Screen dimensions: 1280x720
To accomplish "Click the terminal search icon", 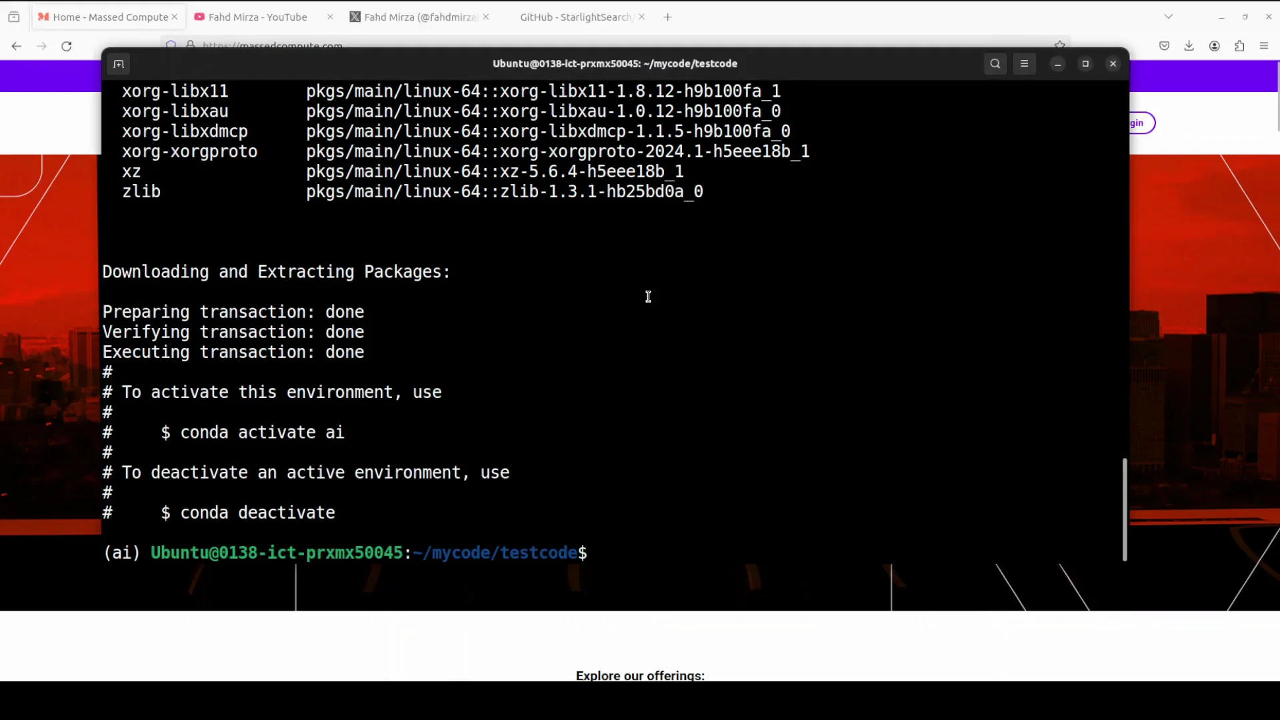I will coord(995,64).
